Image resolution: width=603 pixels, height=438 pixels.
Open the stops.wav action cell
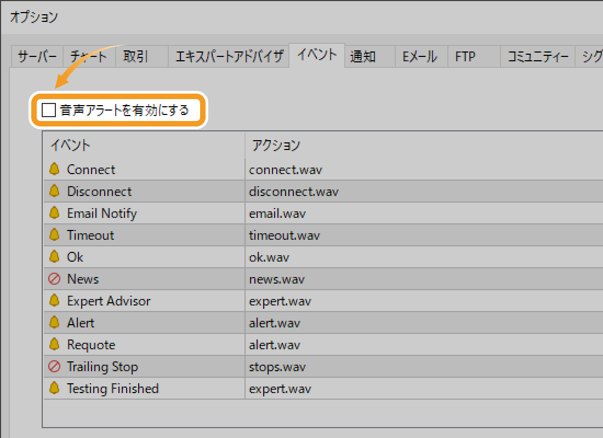[277, 367]
